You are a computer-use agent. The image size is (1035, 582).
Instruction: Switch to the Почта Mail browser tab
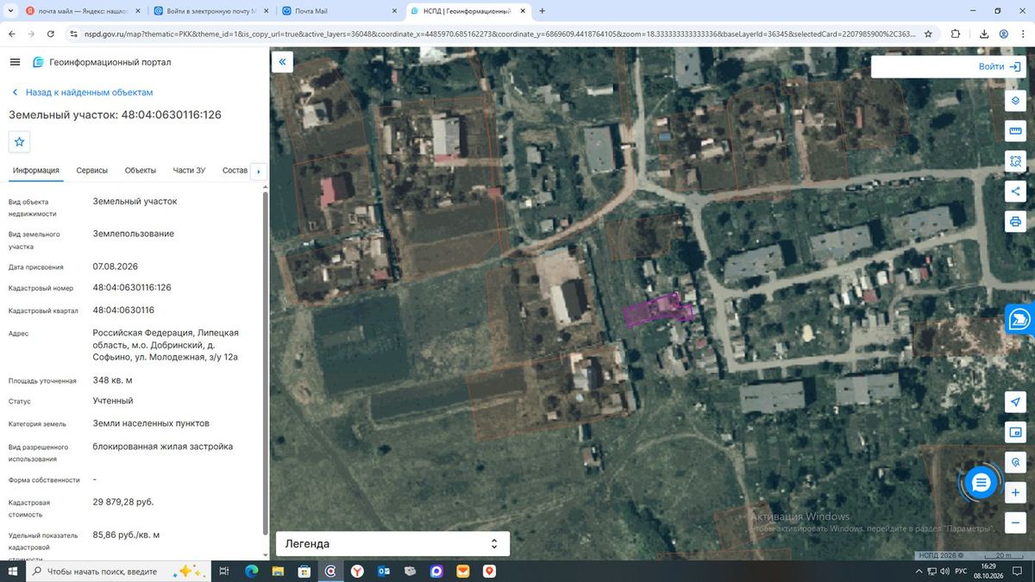(340, 11)
